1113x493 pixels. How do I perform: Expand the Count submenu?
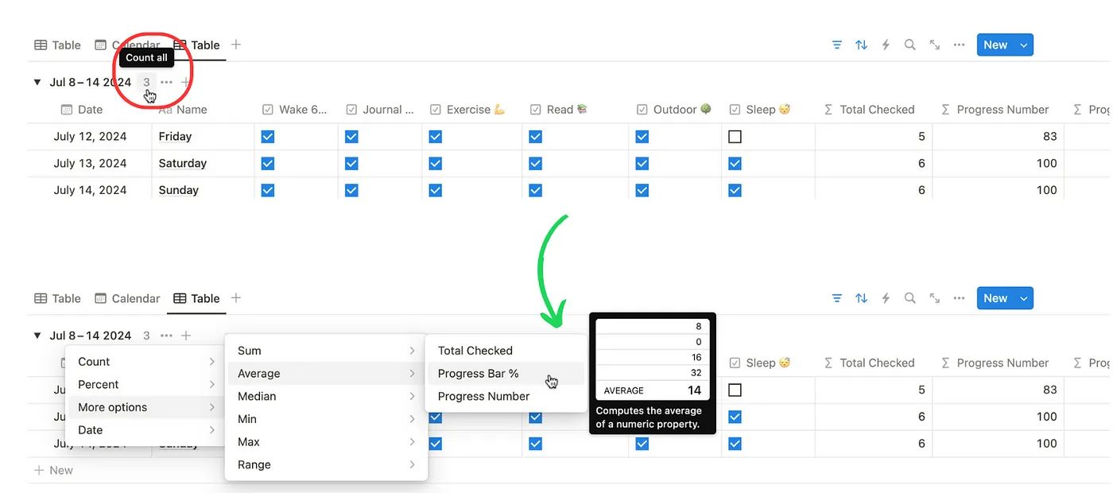click(146, 362)
